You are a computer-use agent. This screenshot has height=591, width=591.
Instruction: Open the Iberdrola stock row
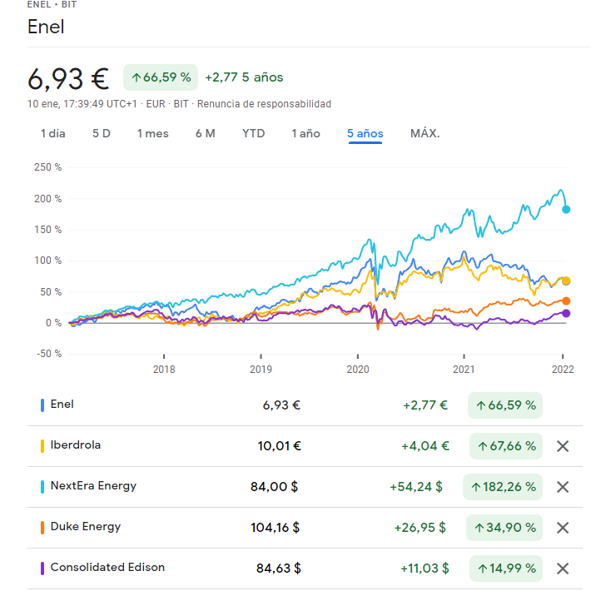pyautogui.click(x=305, y=446)
